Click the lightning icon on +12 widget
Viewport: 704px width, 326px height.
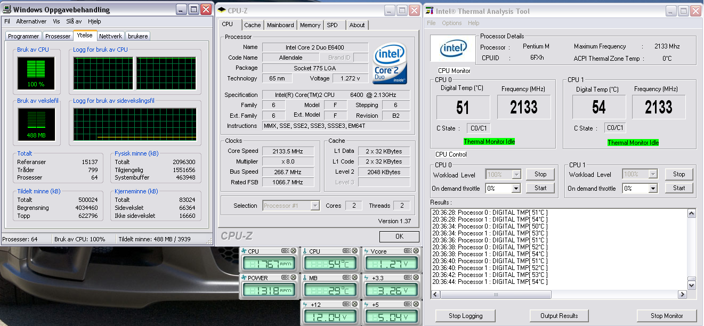[305, 305]
